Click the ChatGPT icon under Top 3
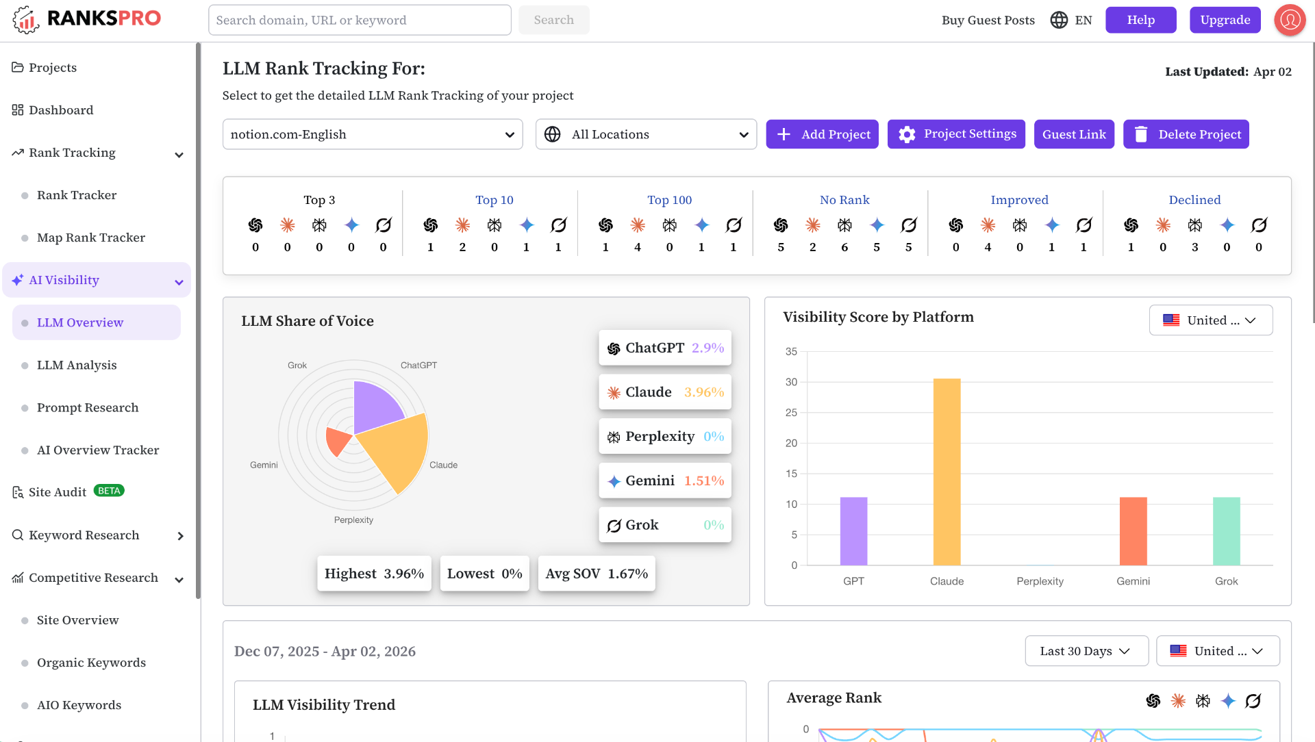The height and width of the screenshot is (742, 1315). coord(255,225)
